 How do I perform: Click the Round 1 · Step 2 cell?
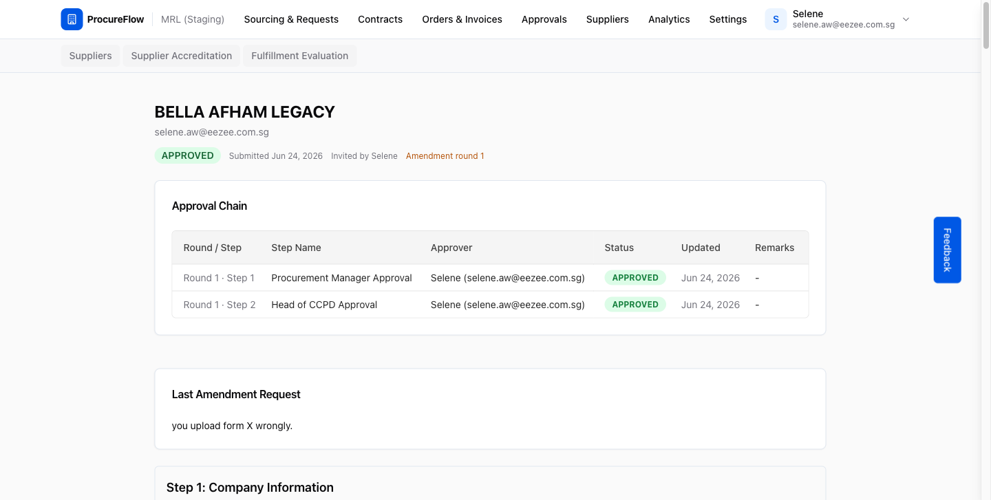(x=220, y=305)
